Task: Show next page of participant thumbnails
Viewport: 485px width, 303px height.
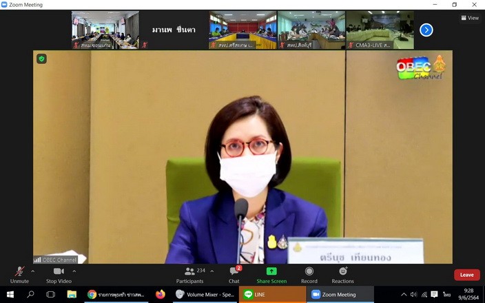Action: point(426,30)
